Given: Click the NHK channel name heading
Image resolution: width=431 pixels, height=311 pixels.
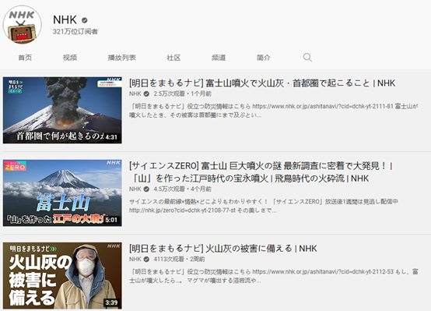Looking at the screenshot, I should 65,19.
